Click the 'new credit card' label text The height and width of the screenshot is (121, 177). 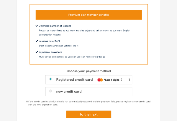click(69, 92)
